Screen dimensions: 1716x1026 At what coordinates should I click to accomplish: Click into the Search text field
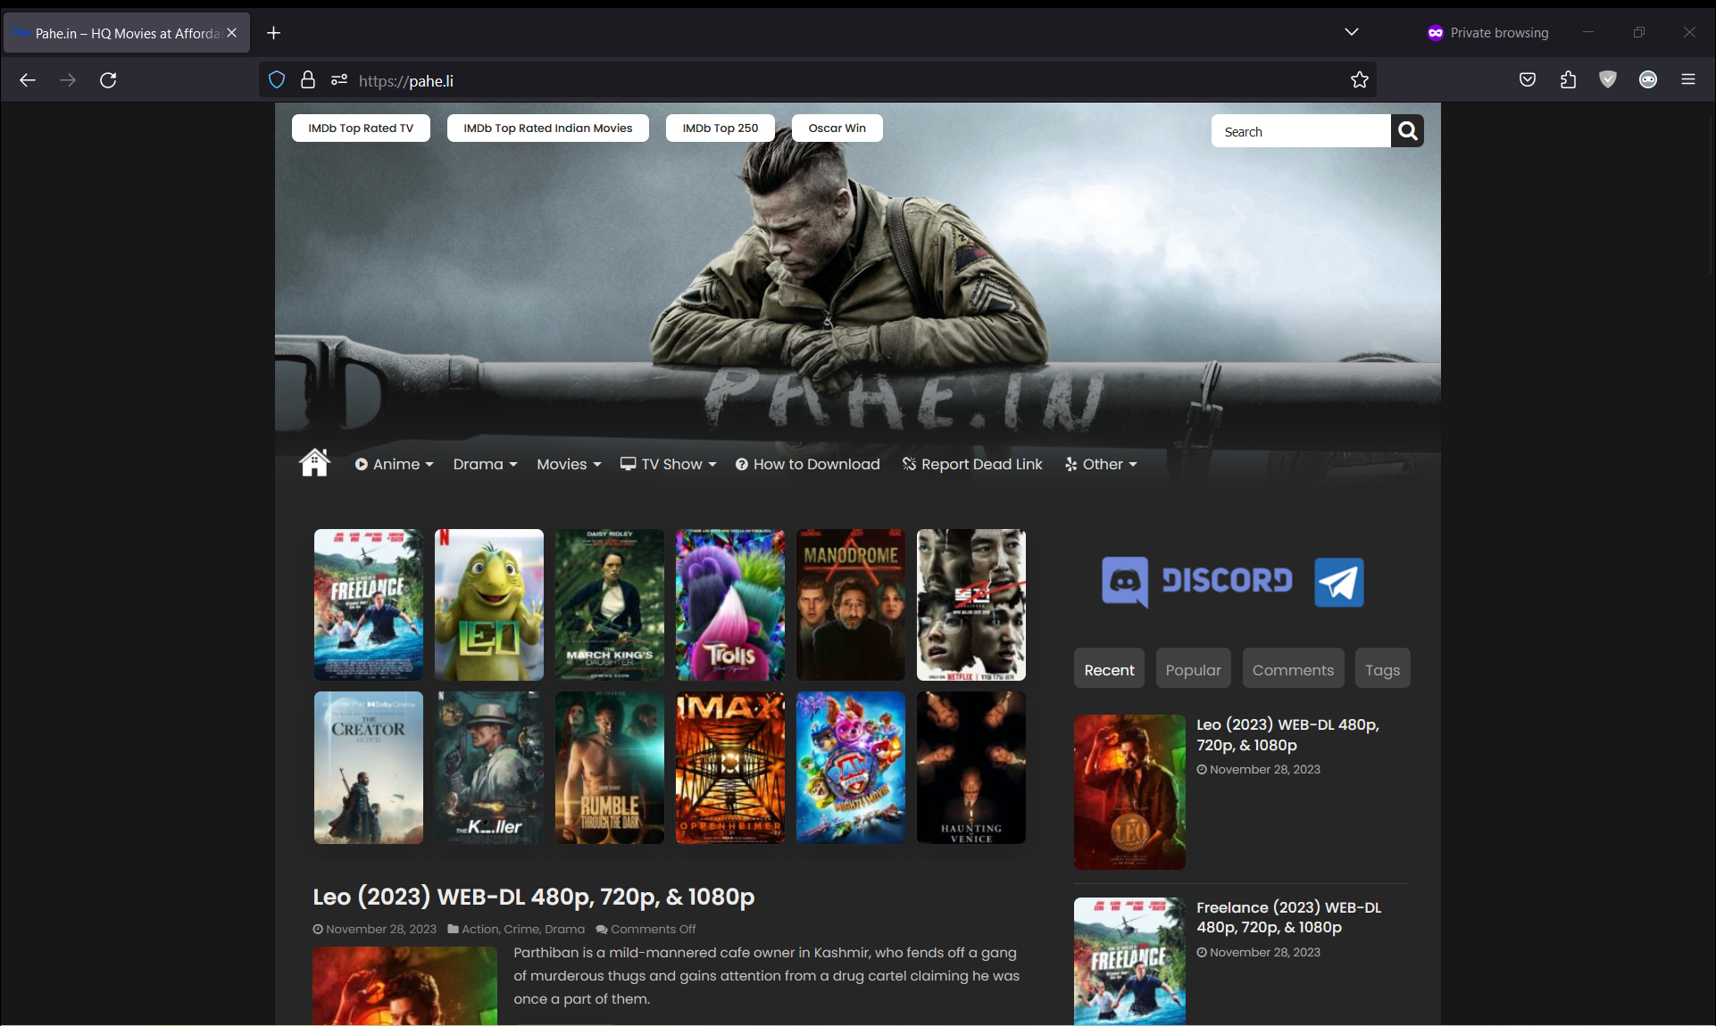click(x=1299, y=131)
